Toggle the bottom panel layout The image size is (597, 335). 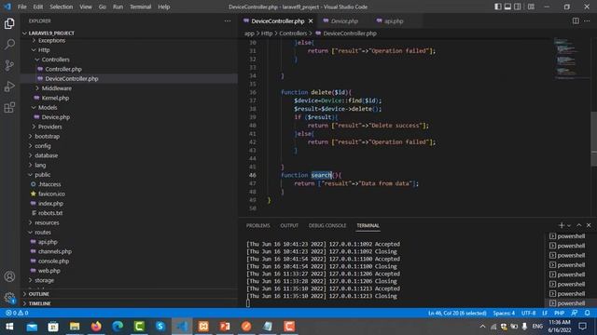coord(507,7)
